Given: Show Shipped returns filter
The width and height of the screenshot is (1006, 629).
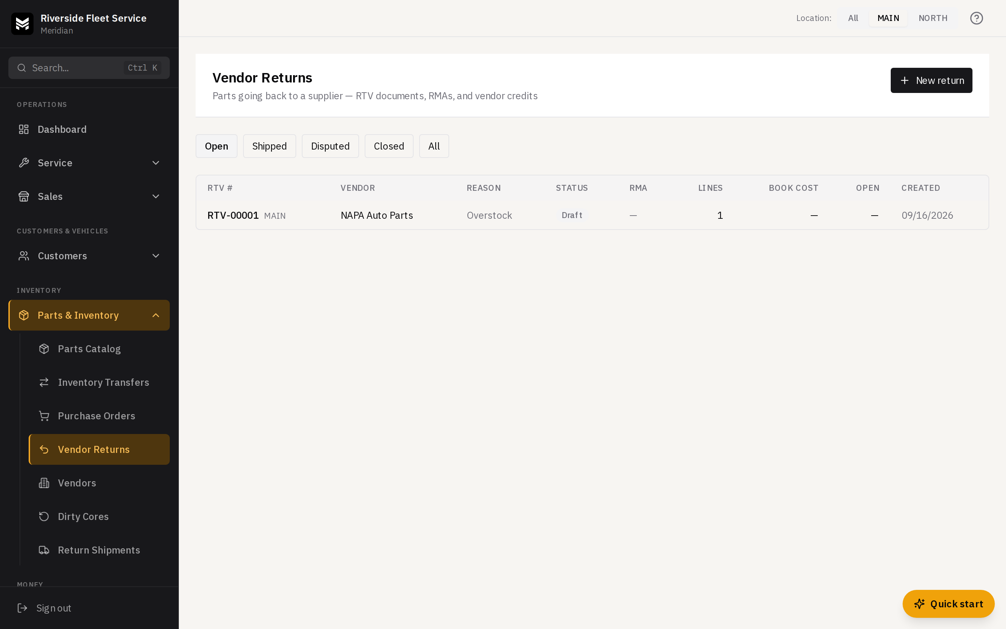Looking at the screenshot, I should click(269, 146).
